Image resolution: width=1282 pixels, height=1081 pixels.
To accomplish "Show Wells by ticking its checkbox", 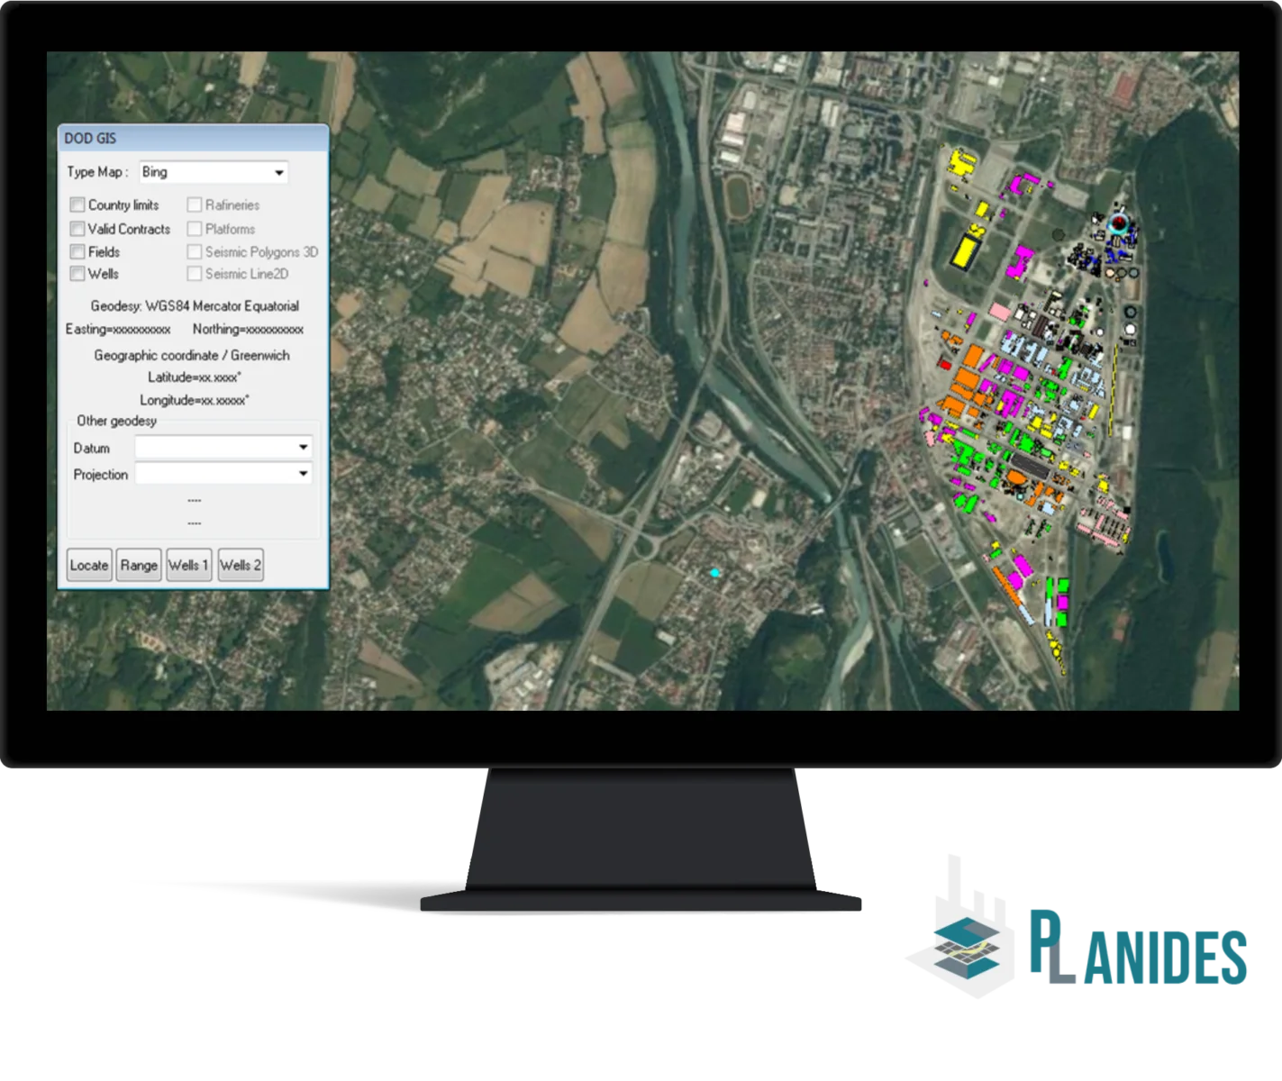I will (77, 274).
